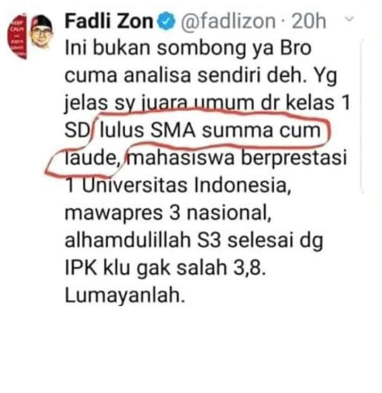Click the red Keep Calm badge on avatar

pos(17,37)
